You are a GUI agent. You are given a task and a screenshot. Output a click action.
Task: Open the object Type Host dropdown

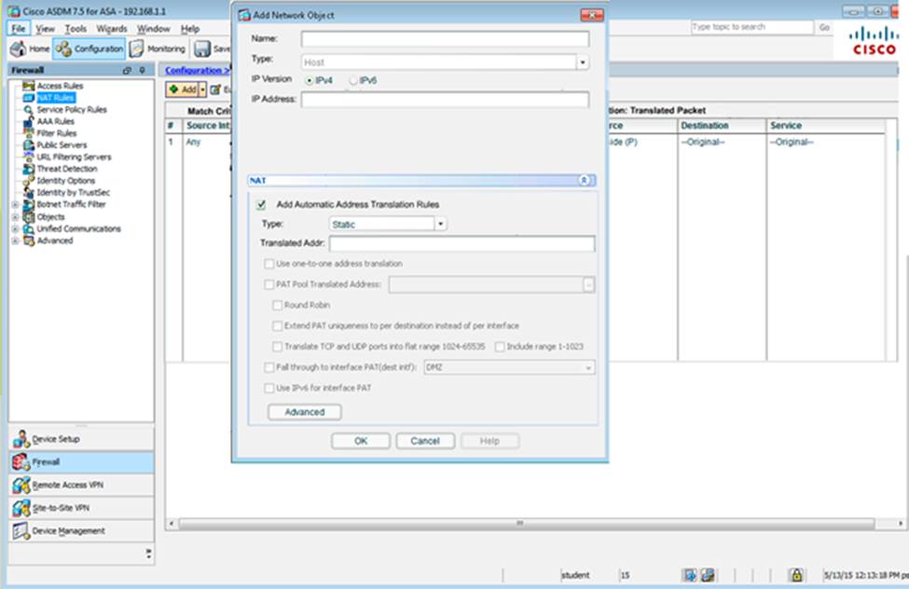583,62
